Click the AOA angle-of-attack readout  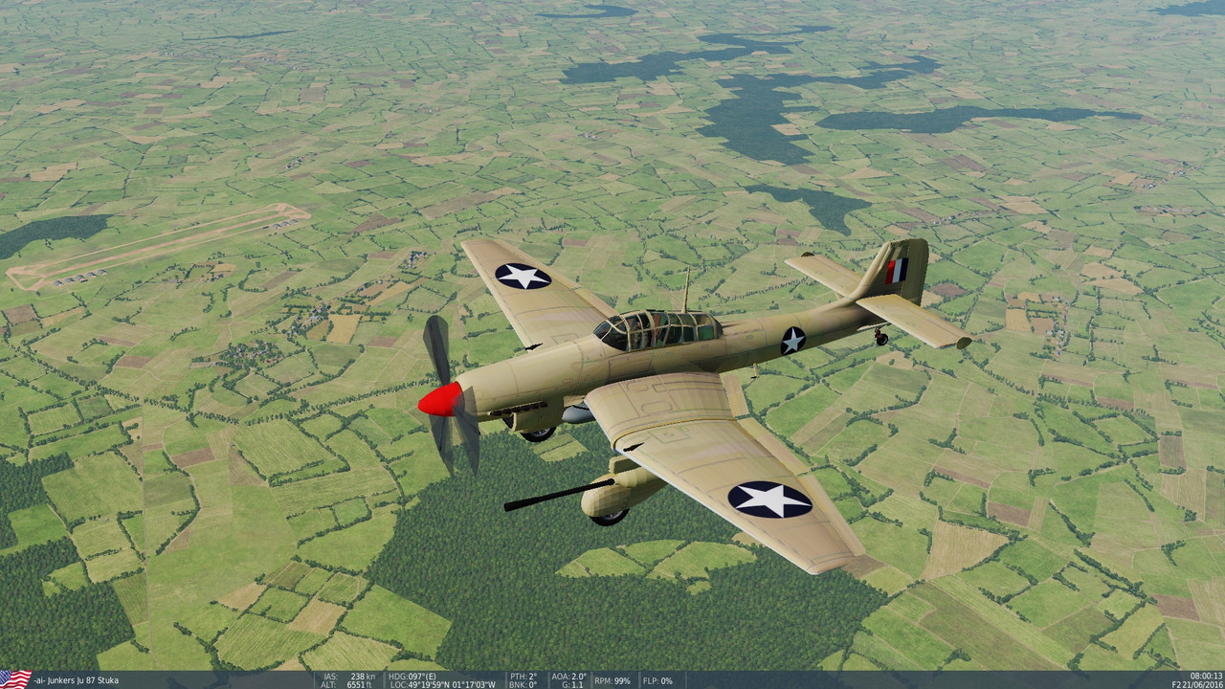click(567, 675)
